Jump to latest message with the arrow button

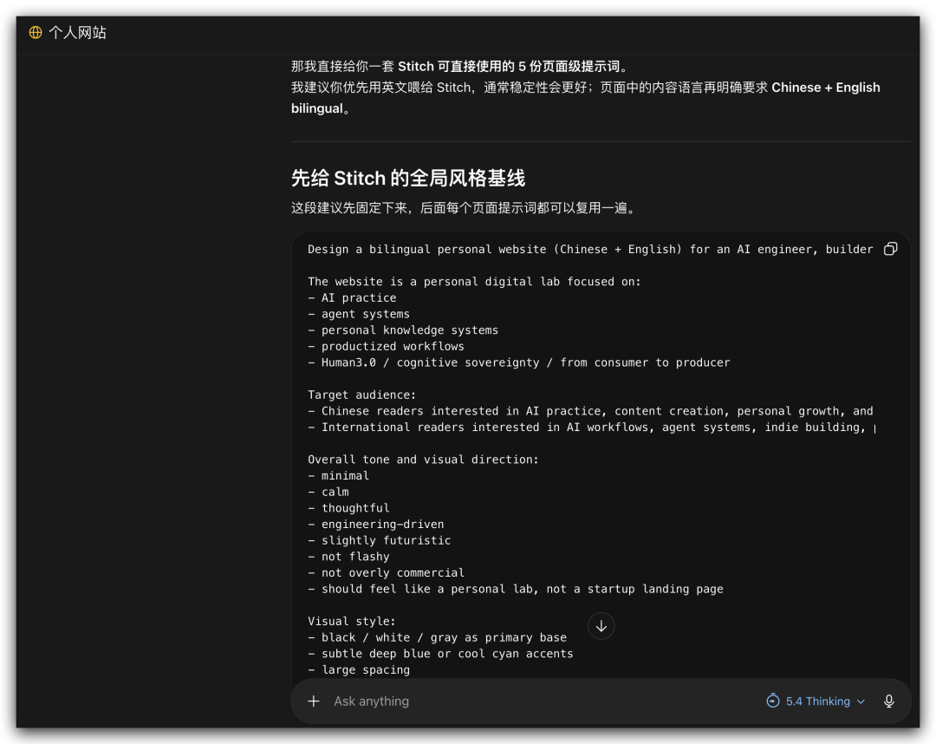(601, 625)
